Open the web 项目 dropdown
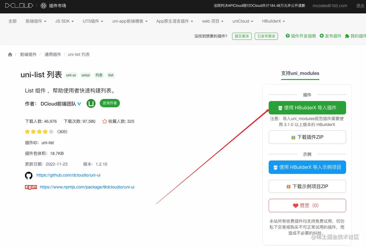Screen dimensions: 366x247 point(213,21)
